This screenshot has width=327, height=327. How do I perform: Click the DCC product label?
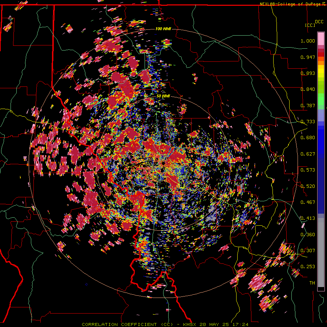click(319, 22)
